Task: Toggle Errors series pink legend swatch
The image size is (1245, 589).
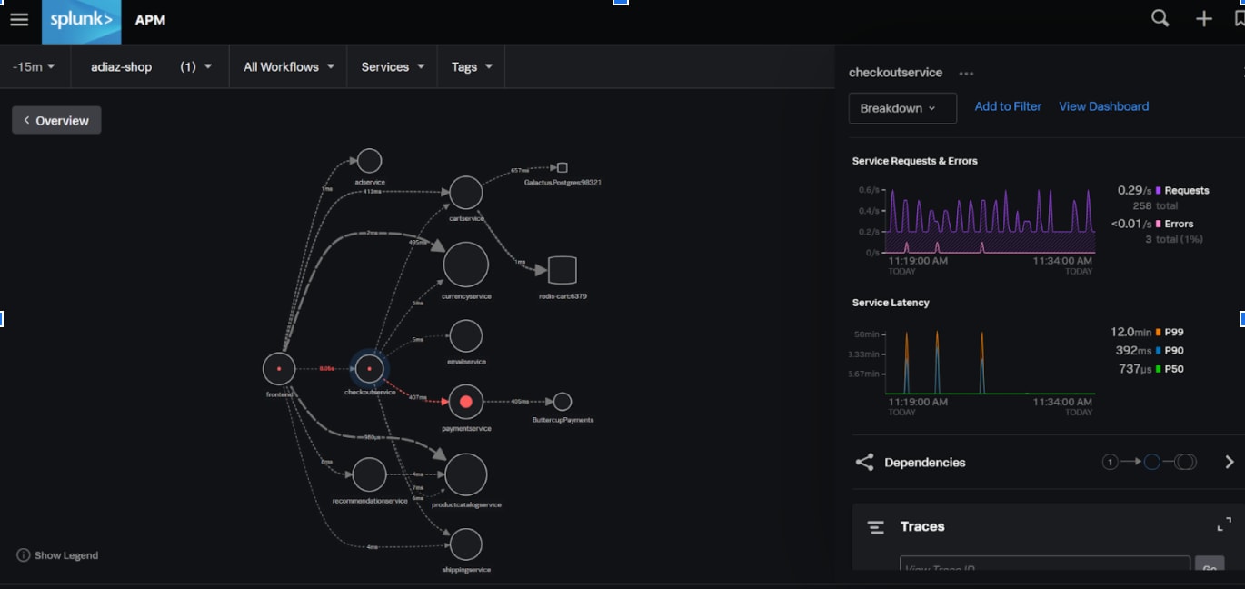Action: pyautogui.click(x=1159, y=224)
